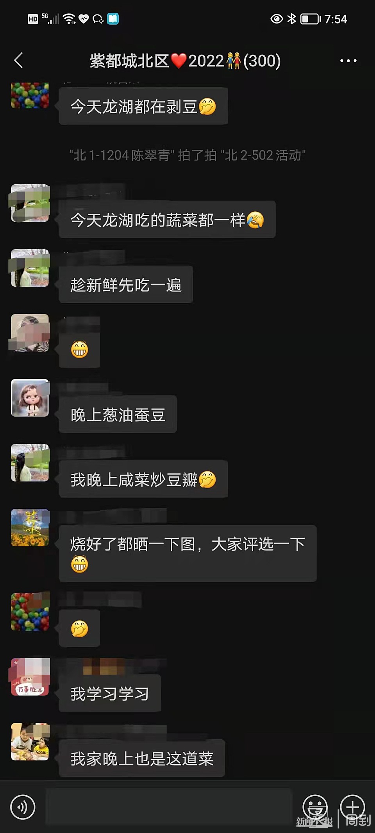Tap the nudge notice for 北2-502活动
This screenshot has height=833, width=375.
(x=187, y=155)
